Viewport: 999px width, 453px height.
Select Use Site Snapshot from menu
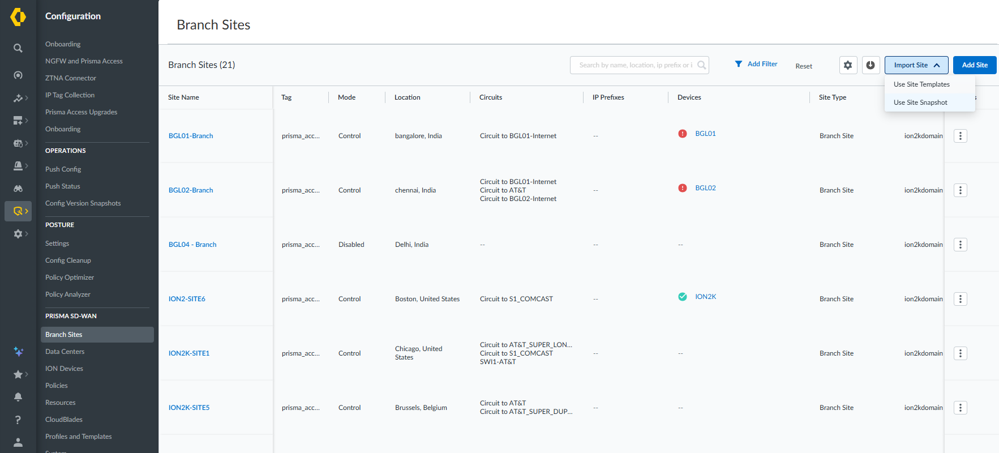[x=920, y=102]
